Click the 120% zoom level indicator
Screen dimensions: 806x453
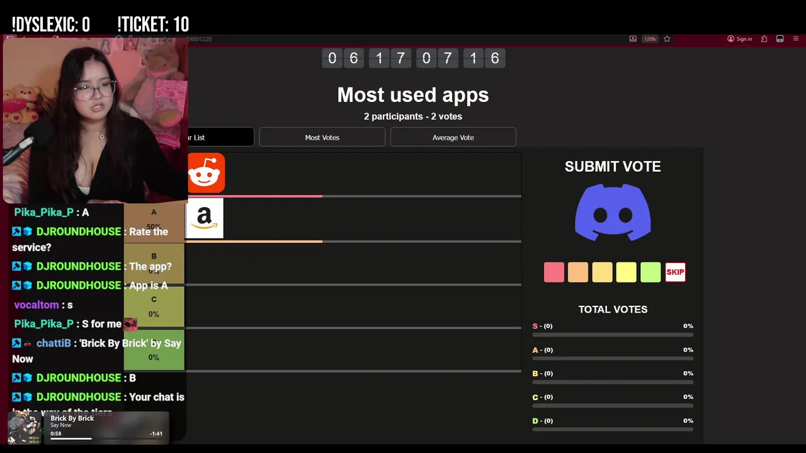pyautogui.click(x=650, y=39)
